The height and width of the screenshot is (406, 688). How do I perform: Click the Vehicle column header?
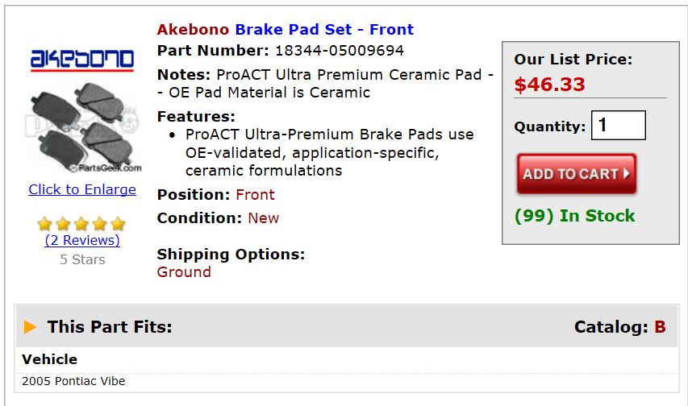(50, 359)
